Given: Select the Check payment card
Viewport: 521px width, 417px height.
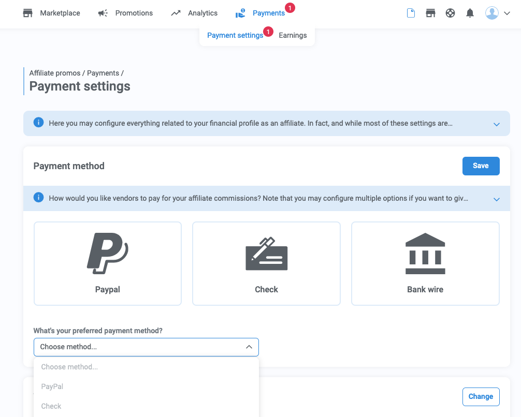Looking at the screenshot, I should coord(266,264).
